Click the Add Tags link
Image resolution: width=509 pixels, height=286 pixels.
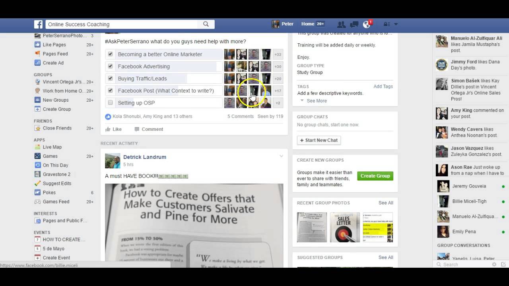(x=383, y=87)
